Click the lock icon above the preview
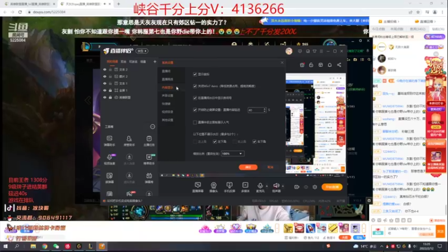Screen dimensions: 448x252 (311, 65)
